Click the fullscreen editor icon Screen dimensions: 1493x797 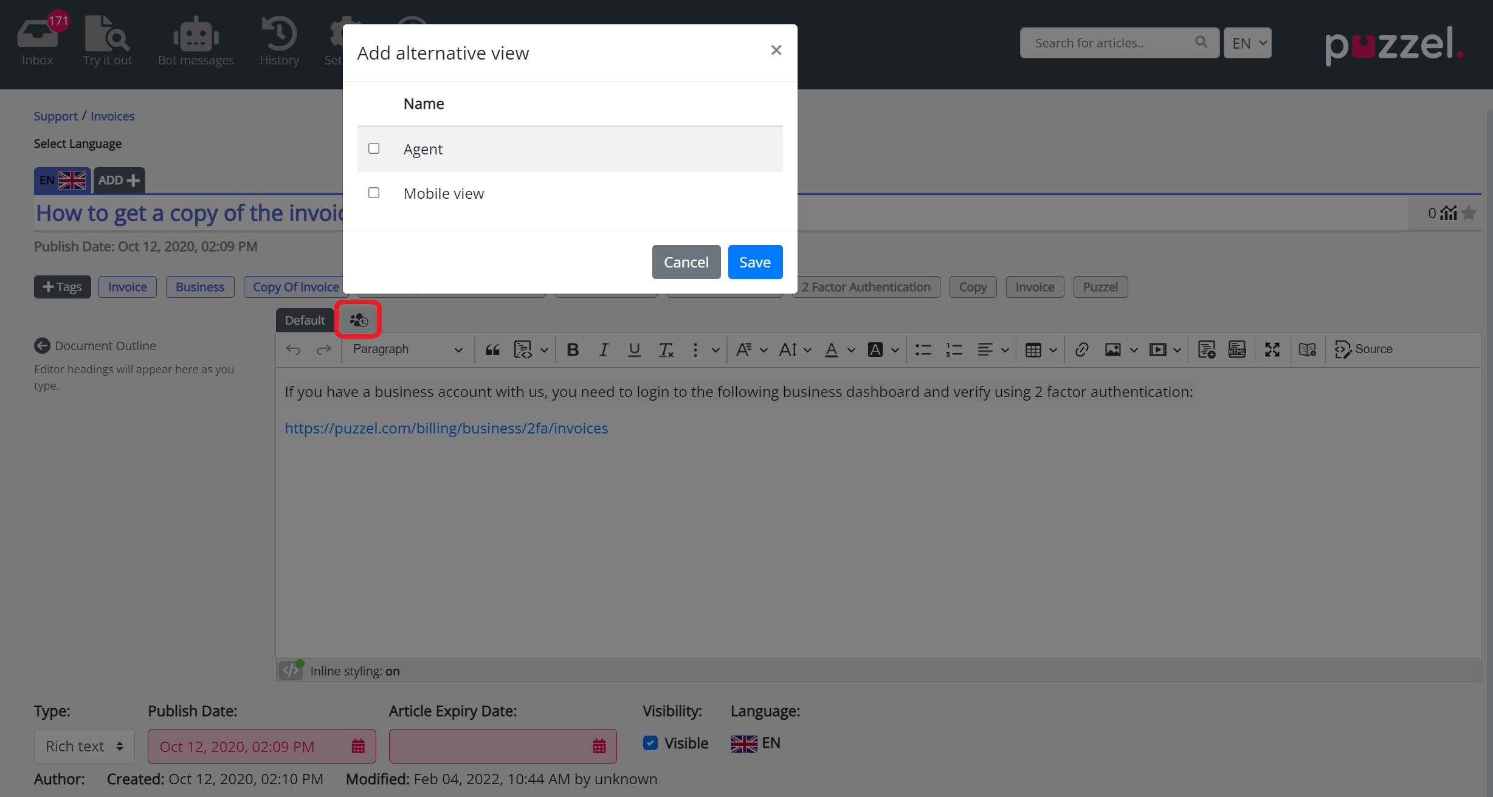click(x=1272, y=350)
